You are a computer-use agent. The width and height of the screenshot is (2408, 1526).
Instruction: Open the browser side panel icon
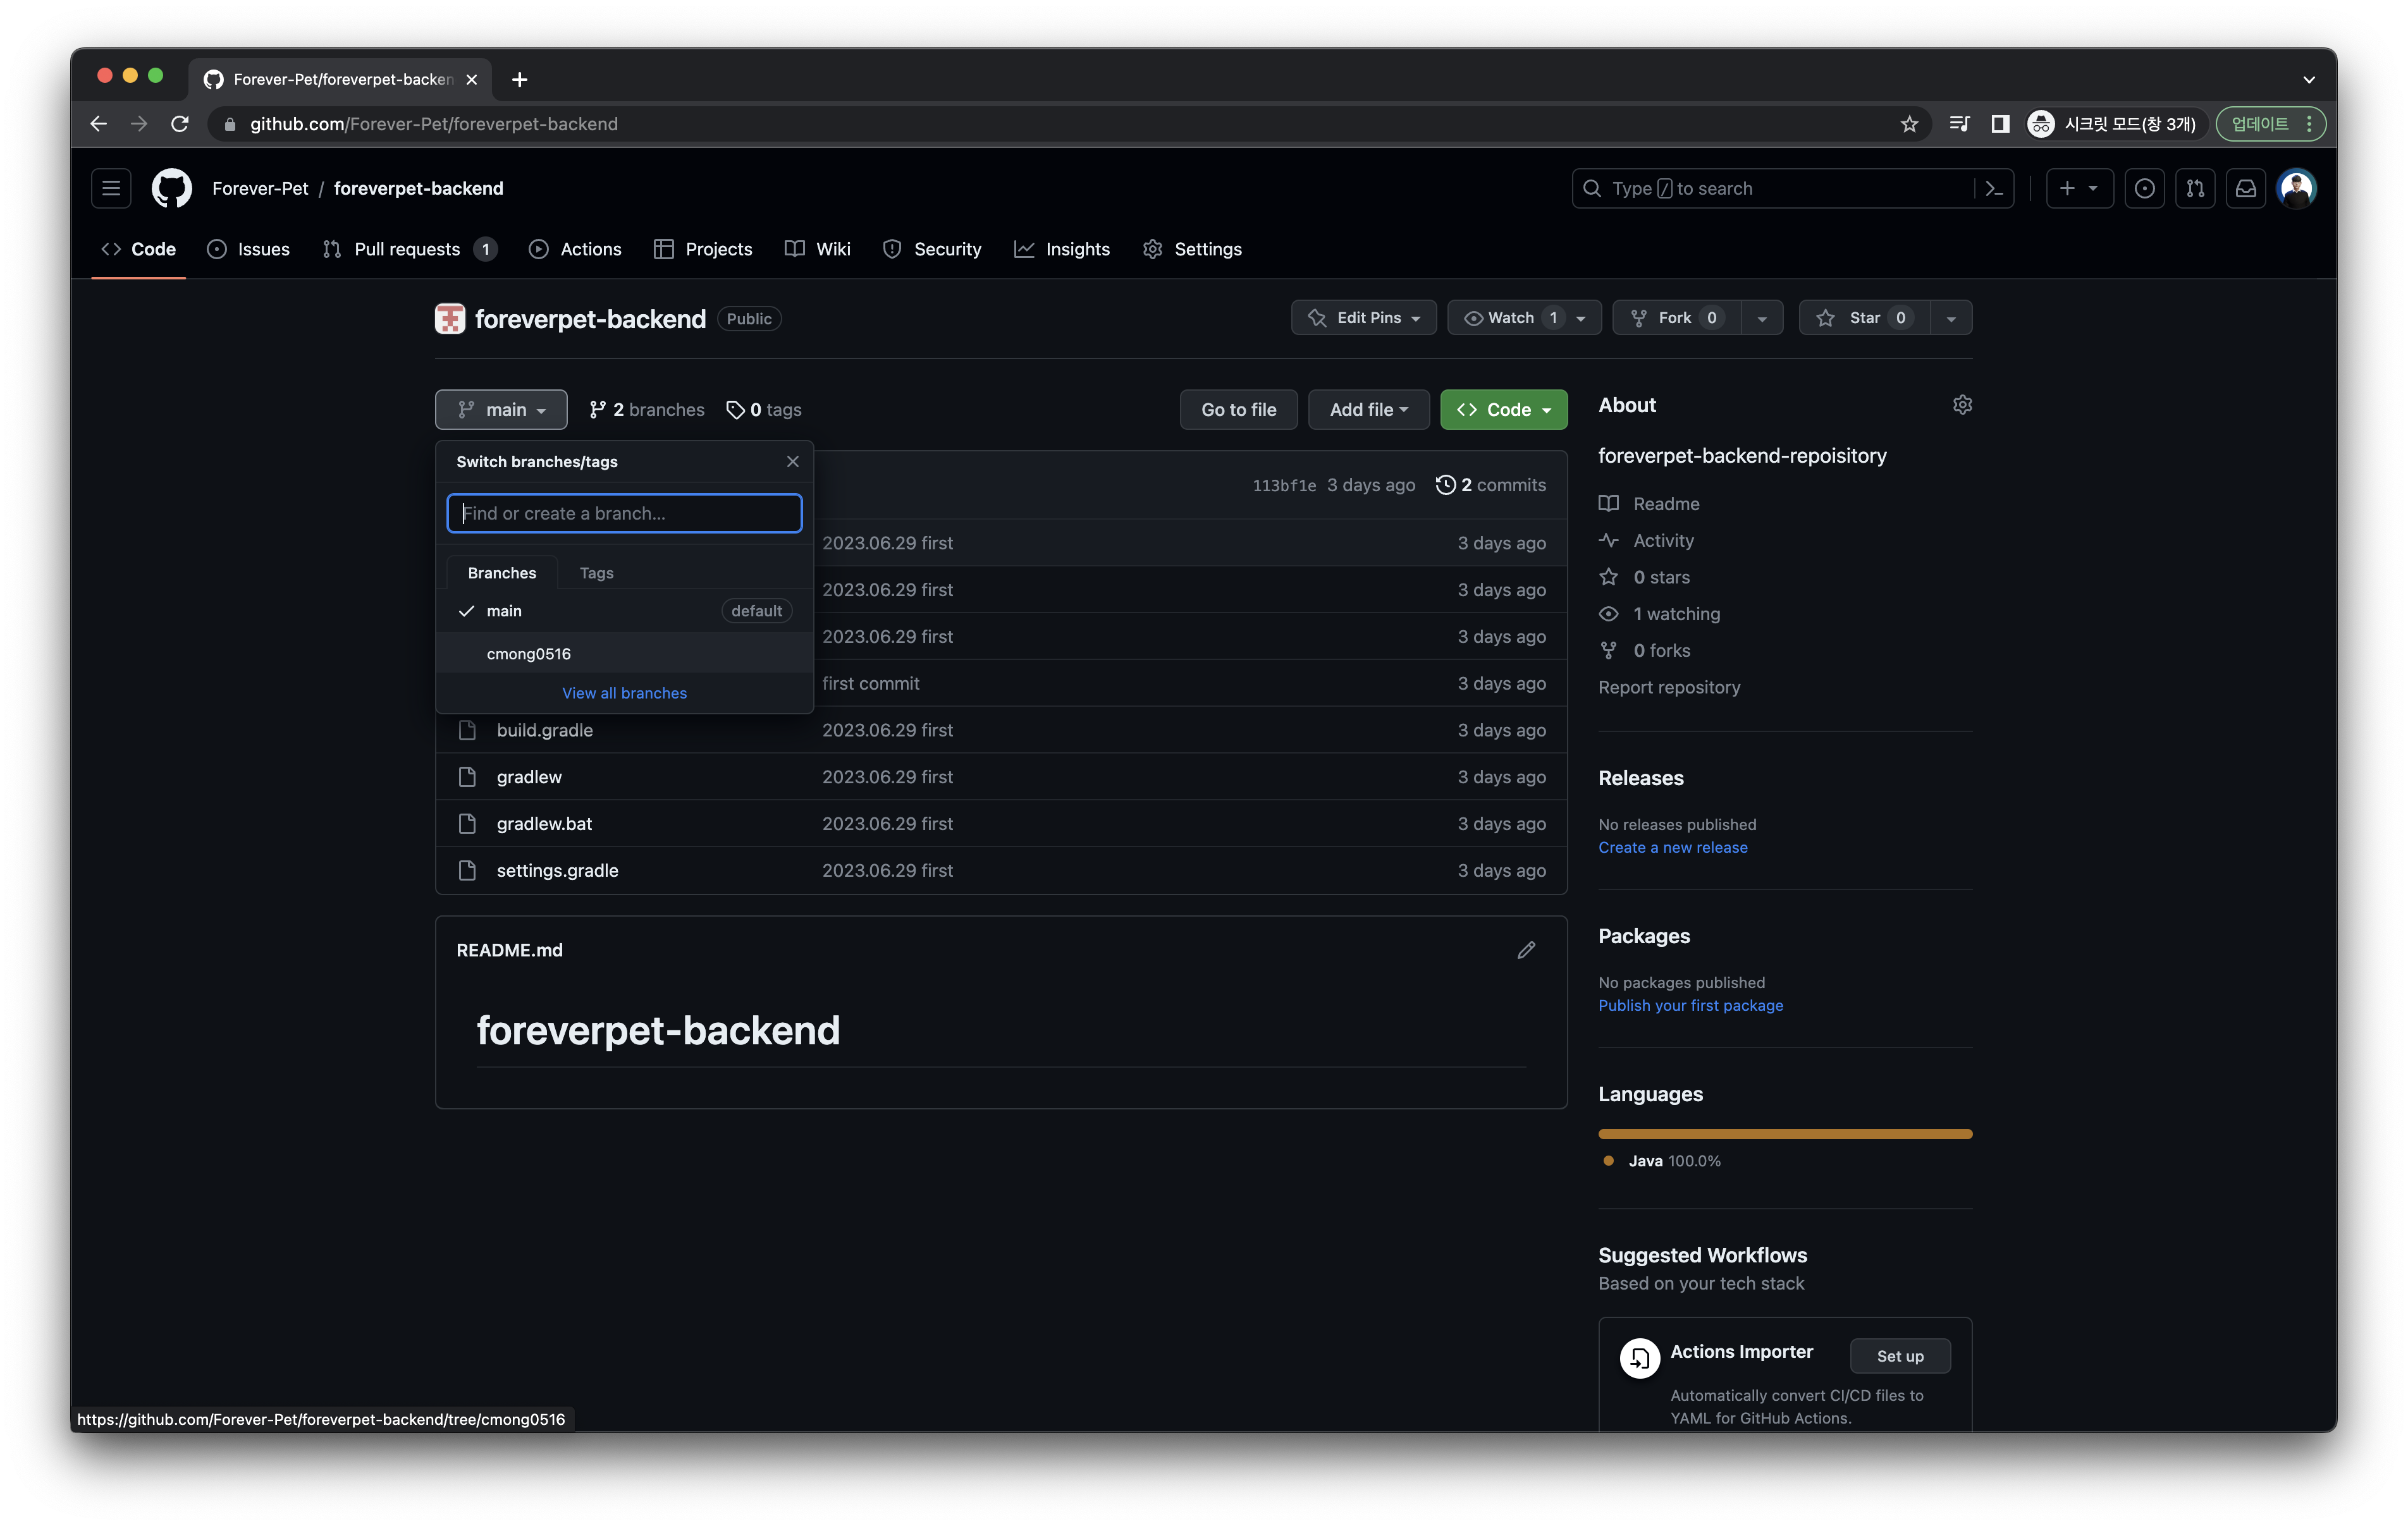2000,124
